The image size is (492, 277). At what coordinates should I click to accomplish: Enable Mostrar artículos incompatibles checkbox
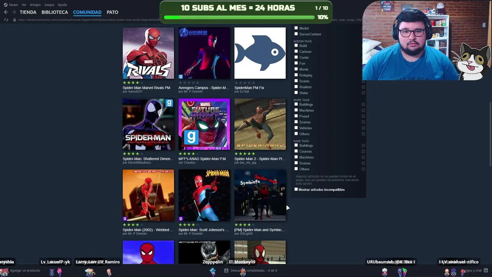296,189
